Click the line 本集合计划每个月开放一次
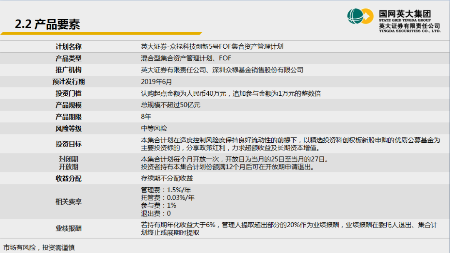The image size is (450, 253). pyautogui.click(x=235, y=159)
